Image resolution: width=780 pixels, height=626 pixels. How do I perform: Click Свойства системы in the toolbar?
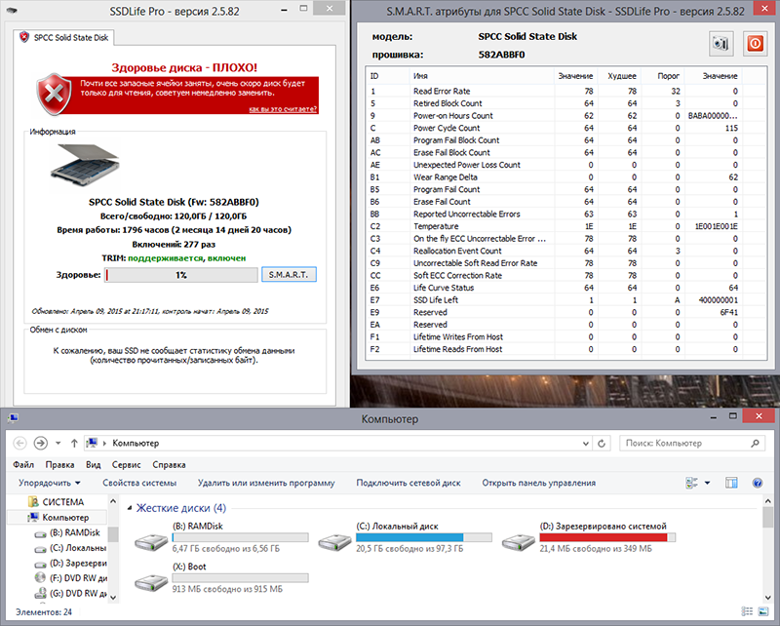pos(139,483)
